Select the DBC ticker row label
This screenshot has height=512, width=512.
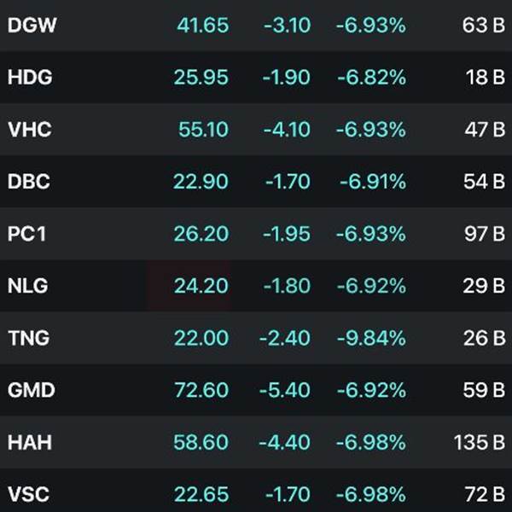pyautogui.click(x=28, y=182)
